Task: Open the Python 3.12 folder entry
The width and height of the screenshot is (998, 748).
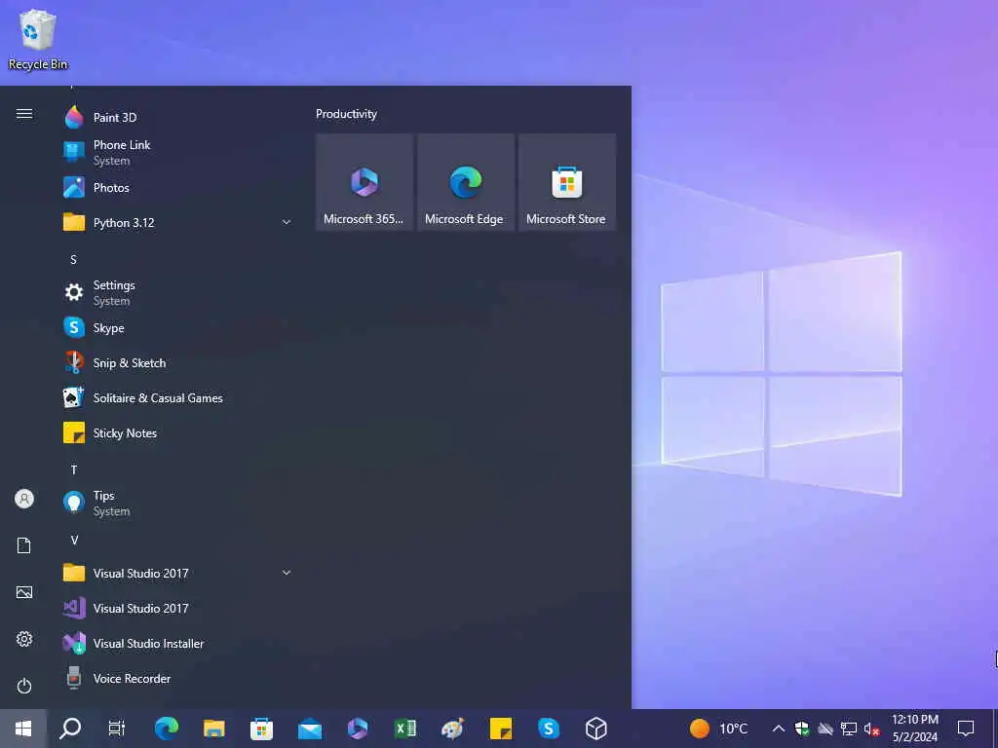Action: [178, 223]
